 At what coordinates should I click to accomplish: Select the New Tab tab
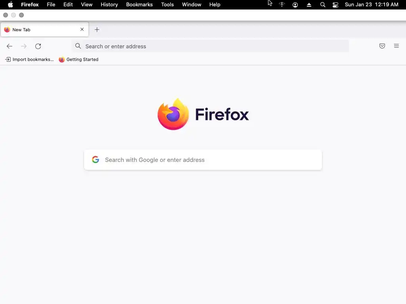click(x=44, y=29)
